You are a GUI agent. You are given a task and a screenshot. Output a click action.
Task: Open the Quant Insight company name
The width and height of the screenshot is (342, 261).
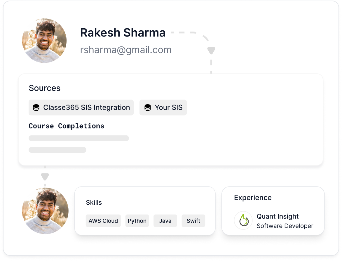point(278,216)
